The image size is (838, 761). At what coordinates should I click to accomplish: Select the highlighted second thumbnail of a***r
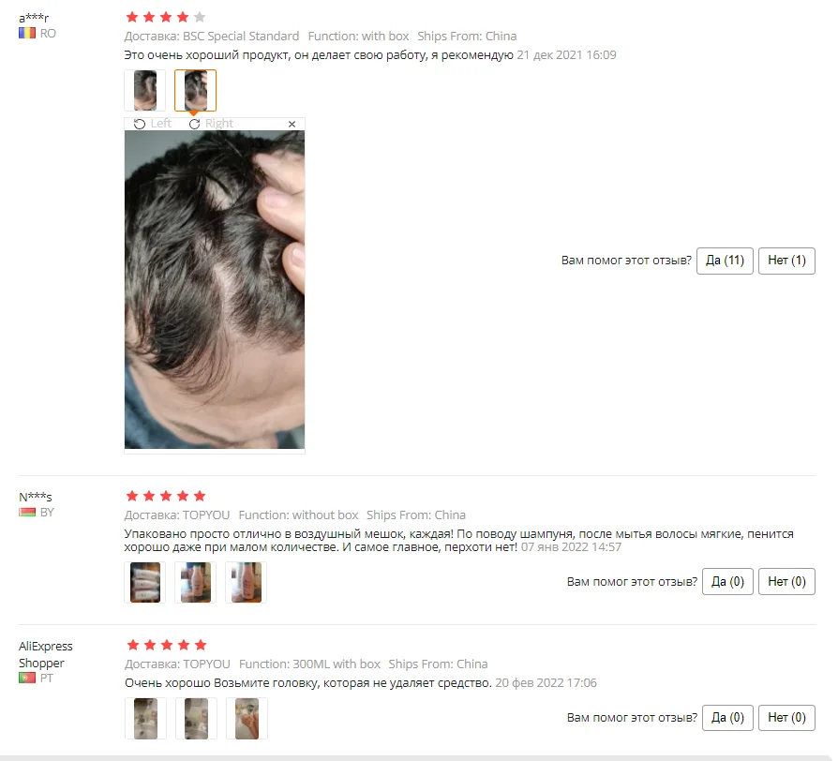[195, 90]
